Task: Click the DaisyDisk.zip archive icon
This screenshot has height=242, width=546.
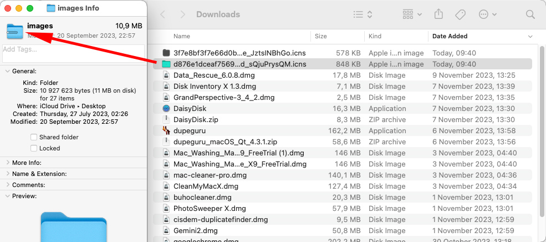Action: point(166,119)
